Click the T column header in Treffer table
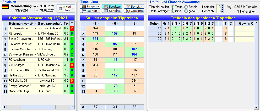260x111 pixels. pos(225,23)
